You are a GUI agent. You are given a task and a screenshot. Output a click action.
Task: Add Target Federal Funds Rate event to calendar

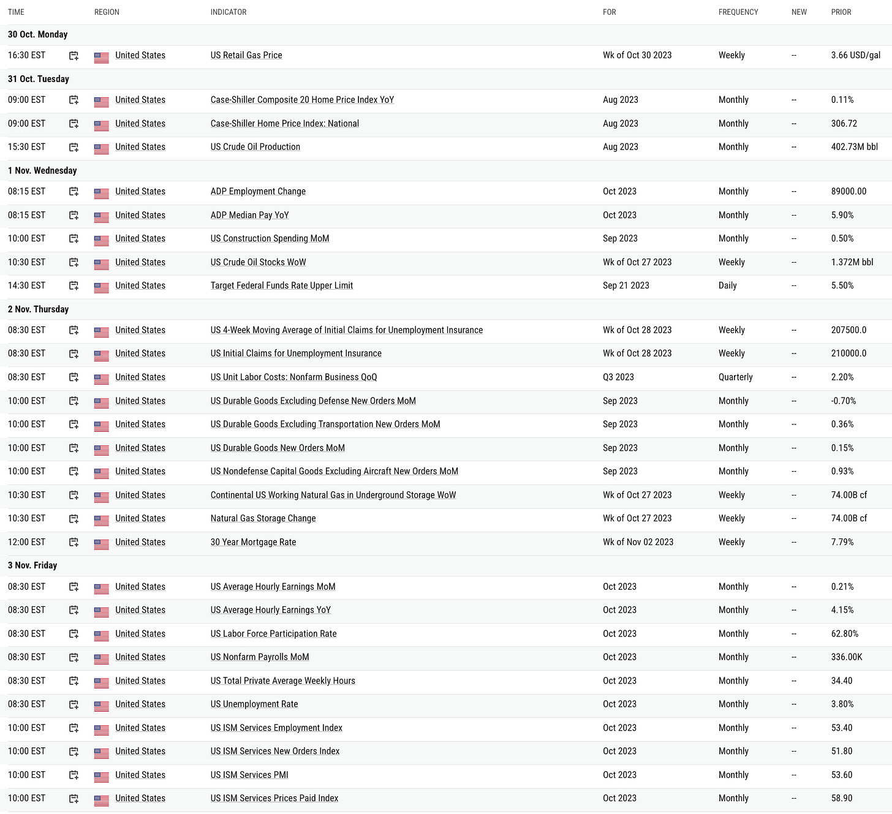[x=74, y=285]
